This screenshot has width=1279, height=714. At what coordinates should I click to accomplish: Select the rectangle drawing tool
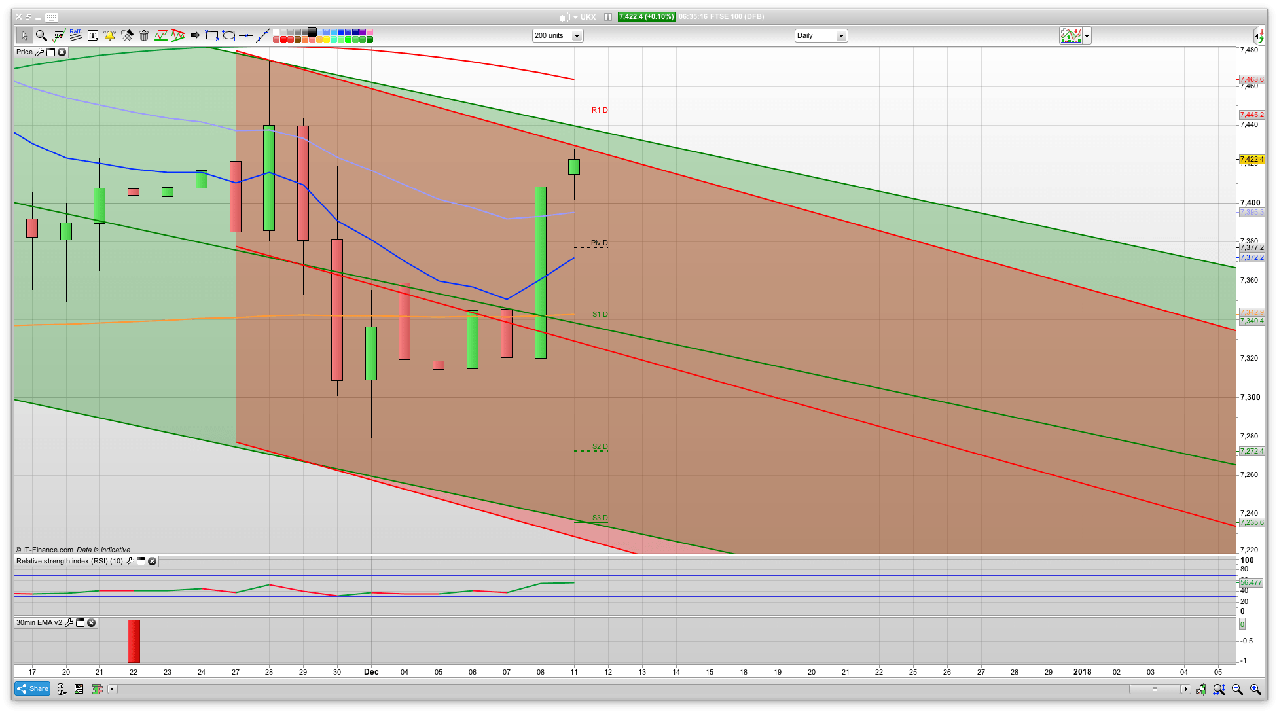coord(211,35)
